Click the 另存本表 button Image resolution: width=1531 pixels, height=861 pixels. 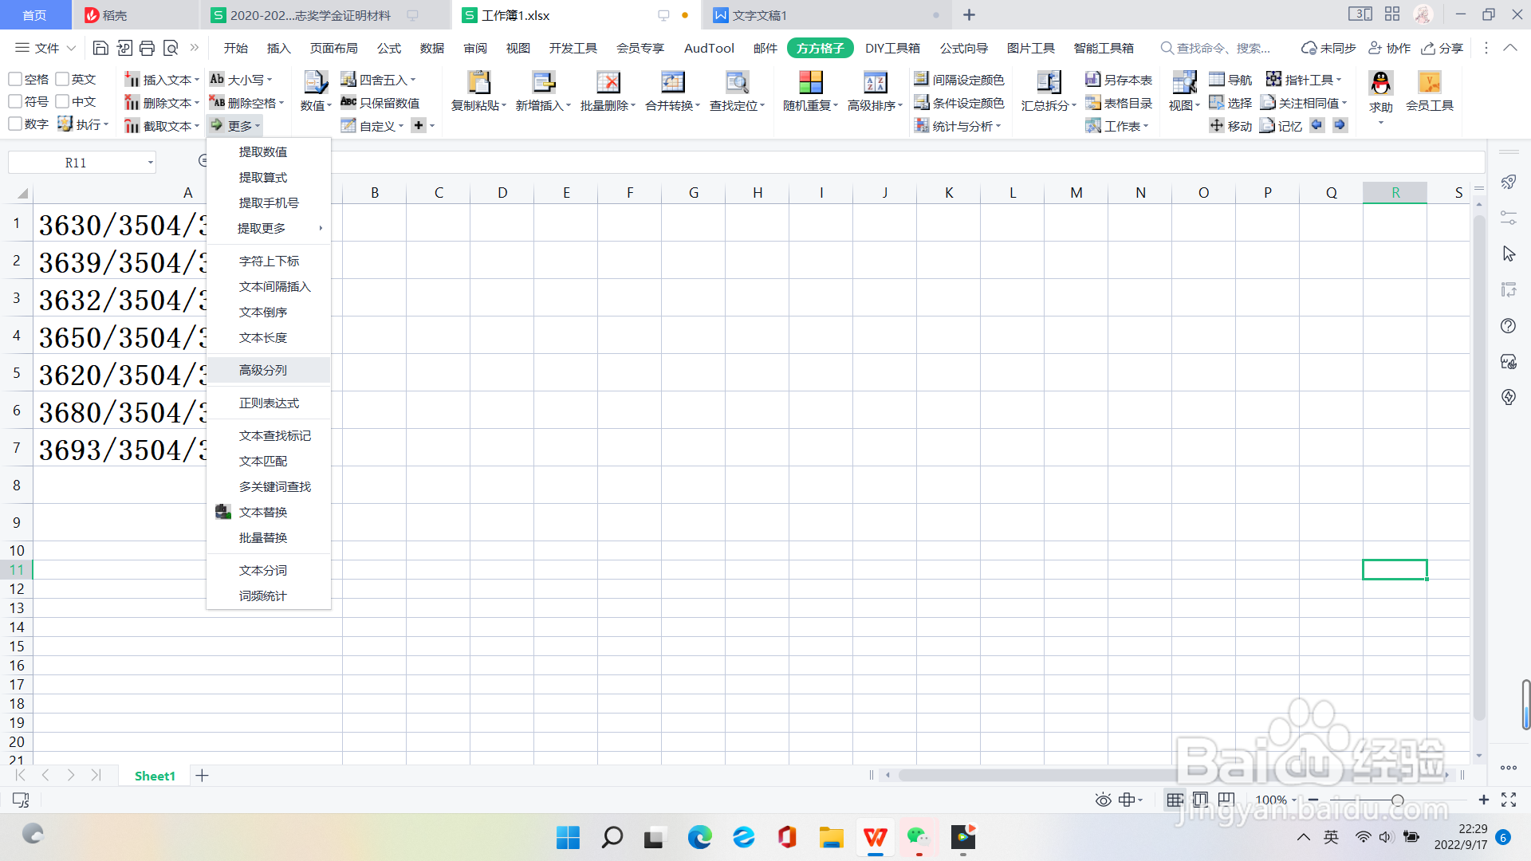[x=1119, y=80]
